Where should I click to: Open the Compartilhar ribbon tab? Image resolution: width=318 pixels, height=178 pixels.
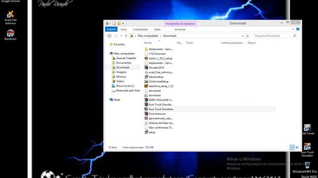point(140,30)
